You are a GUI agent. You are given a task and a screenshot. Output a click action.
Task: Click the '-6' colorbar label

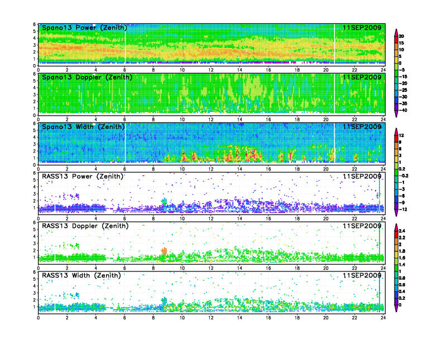[402, 196]
